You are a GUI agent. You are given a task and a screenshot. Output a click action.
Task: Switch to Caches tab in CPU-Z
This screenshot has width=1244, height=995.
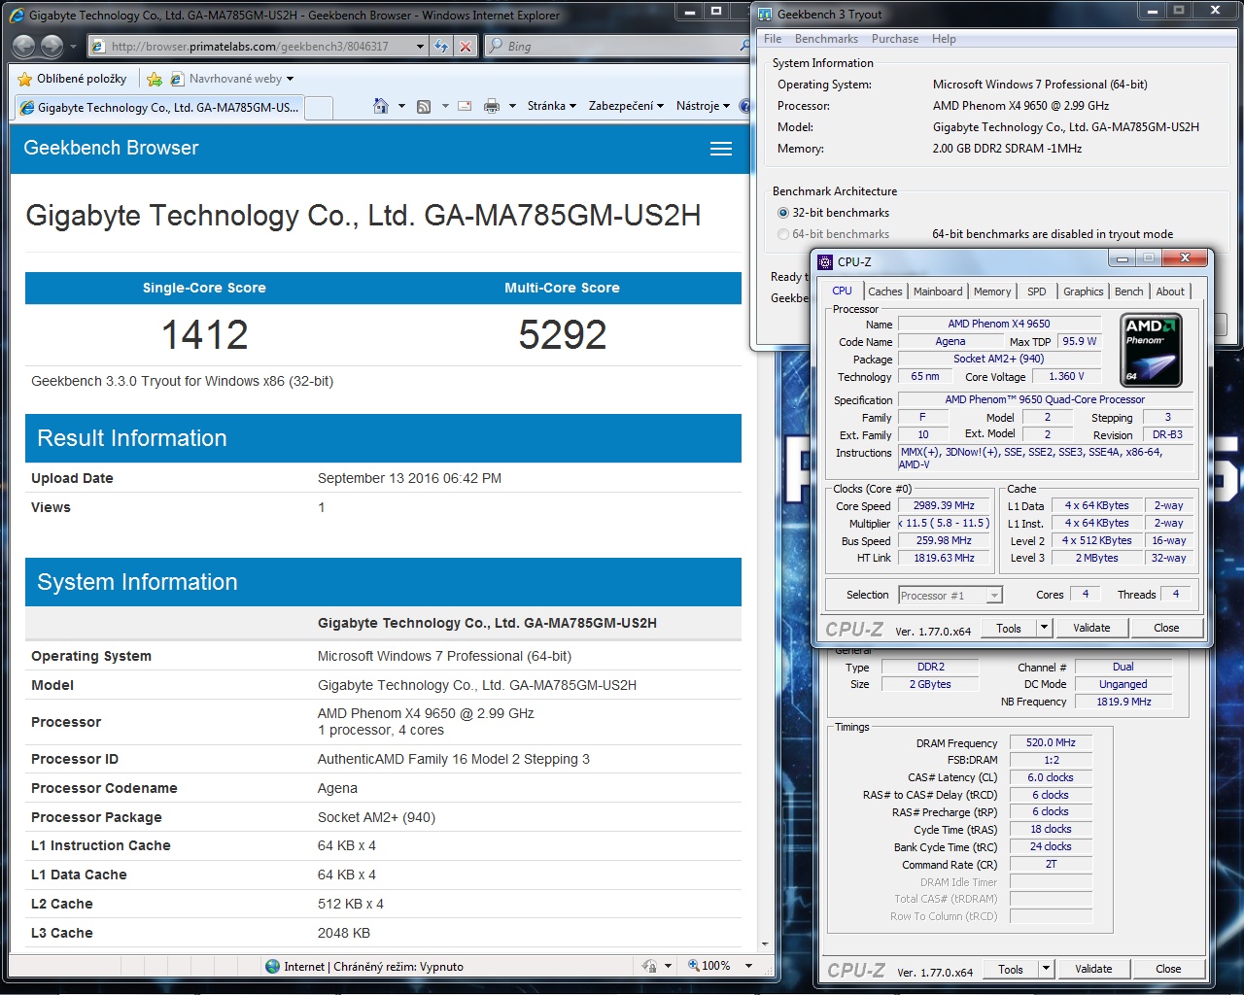click(x=885, y=292)
